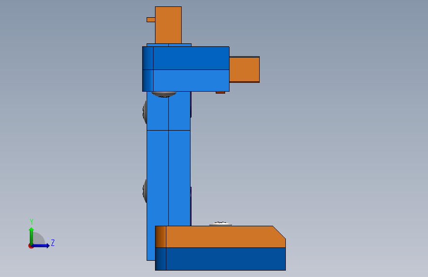Click the green Y axis arrow of the triad
This screenshot has height=277, width=428.
click(32, 236)
